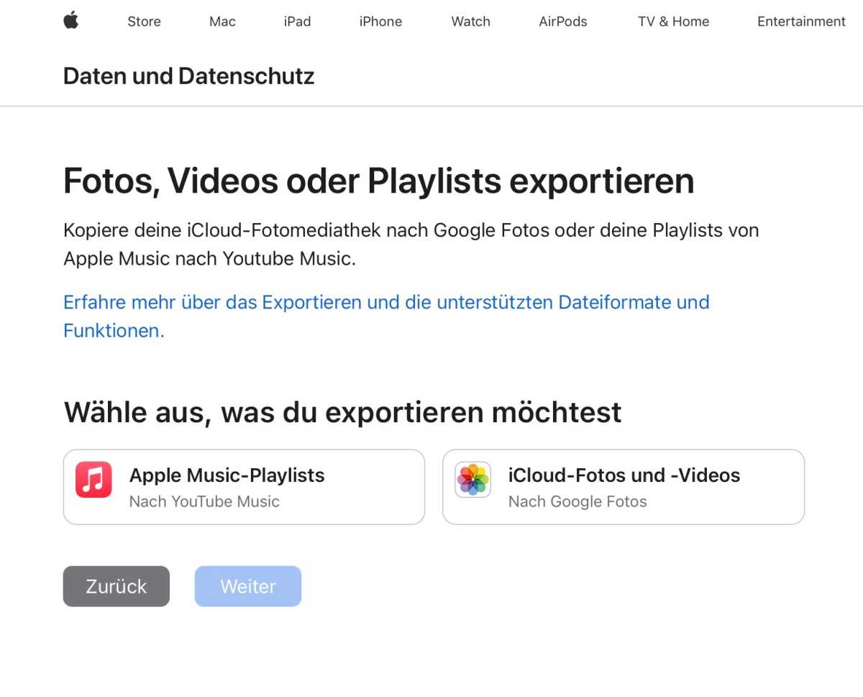Select the Apple Music-Playlists export option
Screen dimensions: 863x697
click(244, 486)
